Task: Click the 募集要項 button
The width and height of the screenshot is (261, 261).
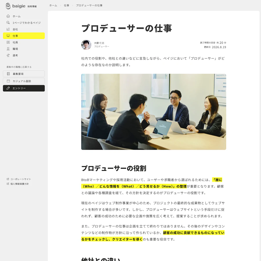Action: coord(24,74)
